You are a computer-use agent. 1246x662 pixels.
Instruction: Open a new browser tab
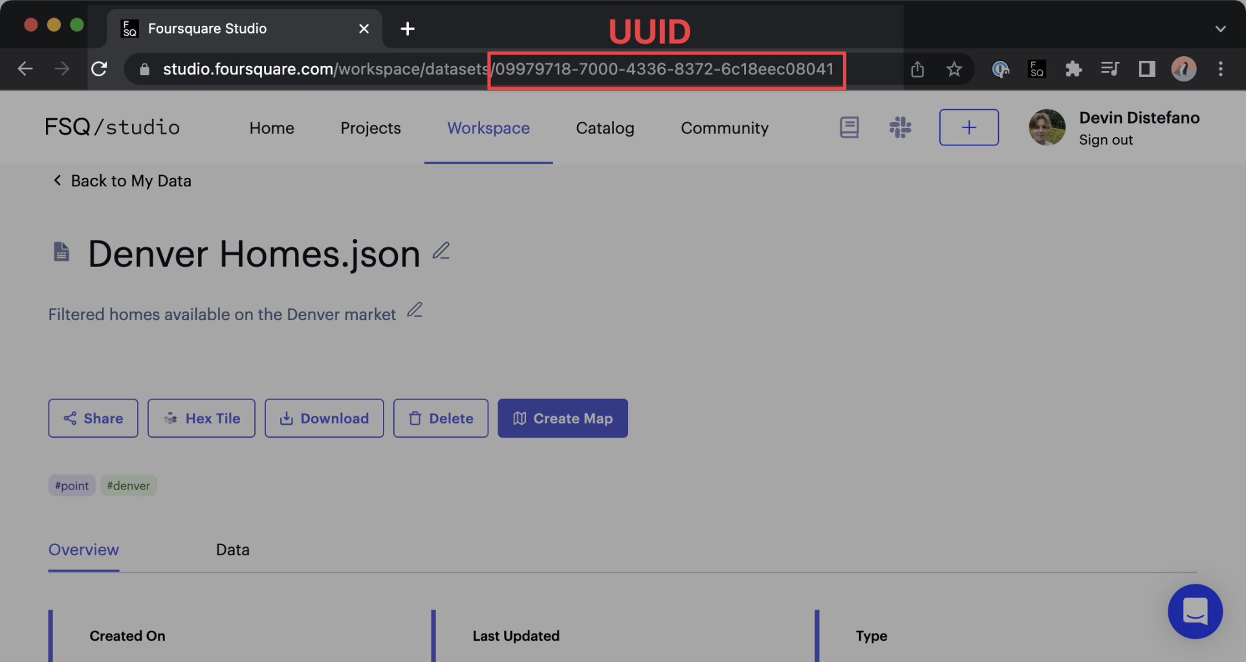(408, 28)
